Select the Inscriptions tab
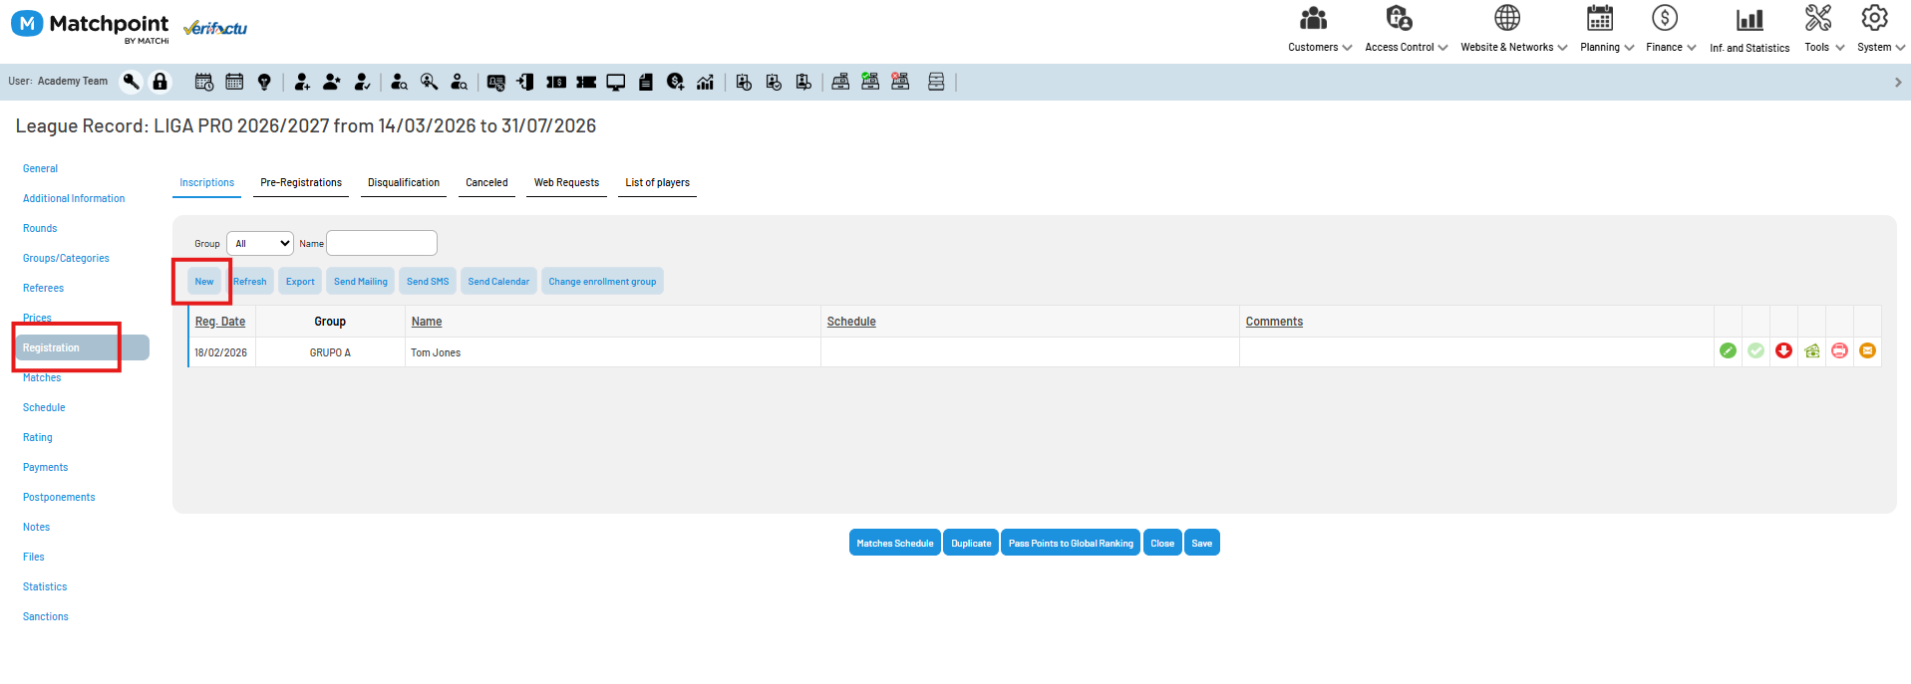1911x684 pixels. [206, 183]
